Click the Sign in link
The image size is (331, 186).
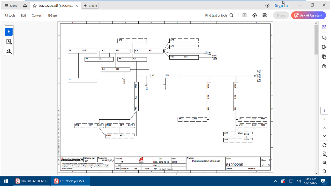pos(281,5)
